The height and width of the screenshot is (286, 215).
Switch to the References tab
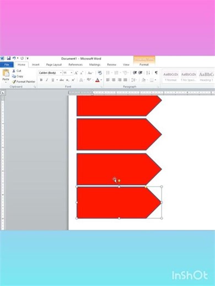pyautogui.click(x=76, y=64)
